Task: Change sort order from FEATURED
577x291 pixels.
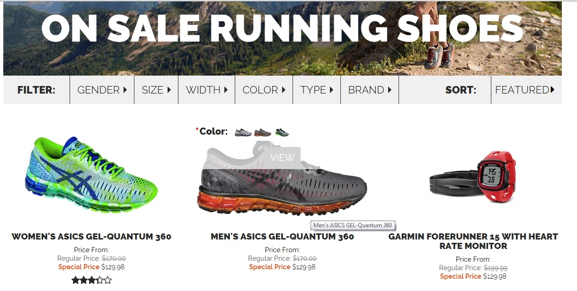Action: pyautogui.click(x=526, y=90)
